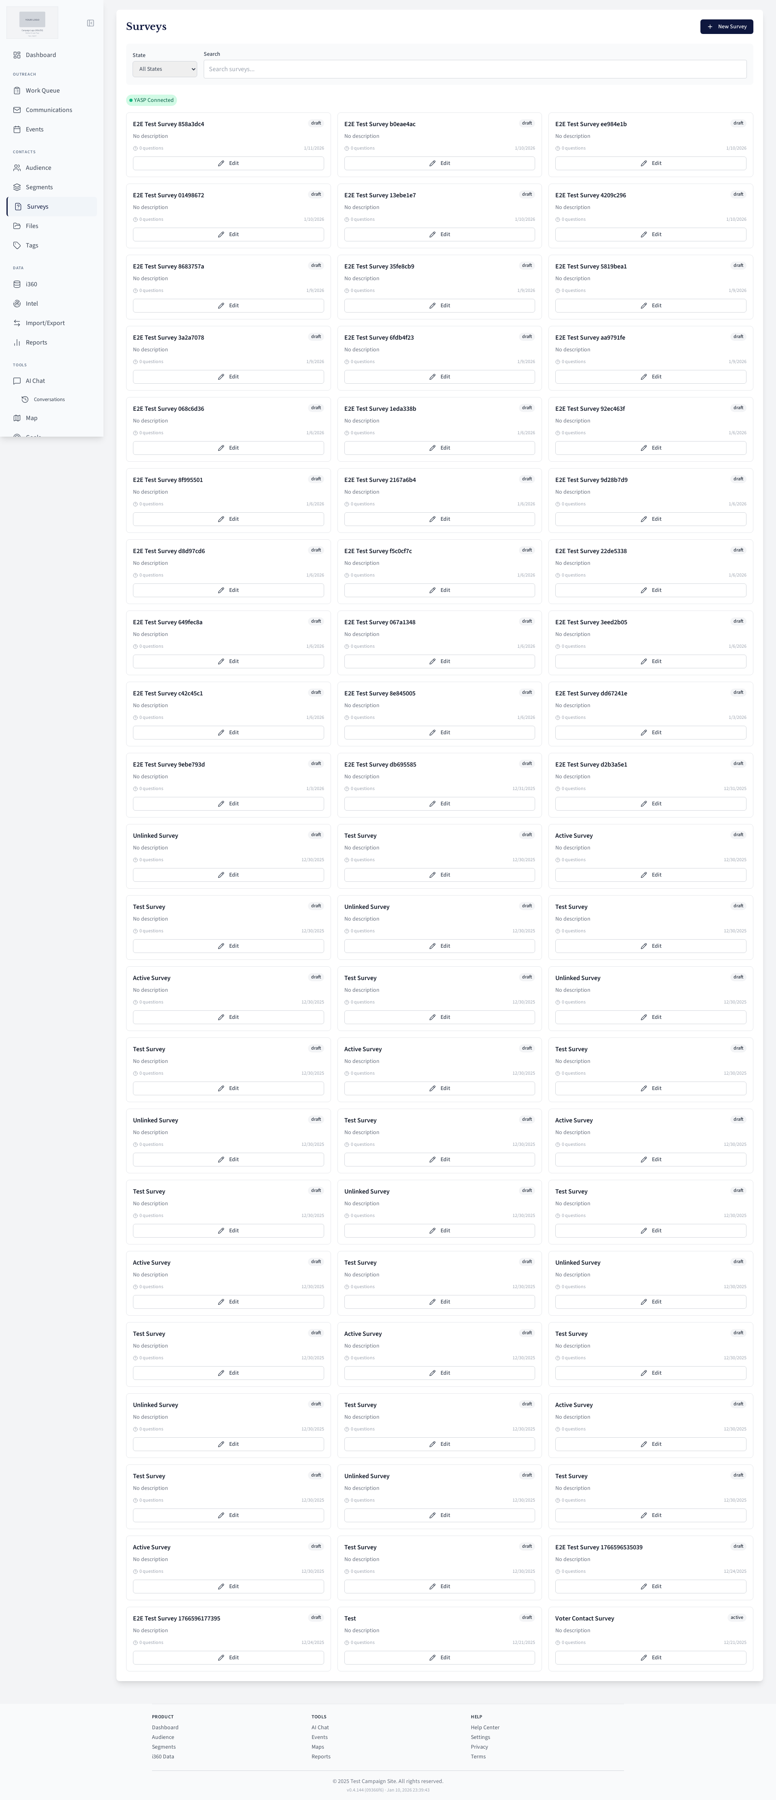Go to Reports in sidebar menu
Viewport: 776px width, 1800px height.
[36, 342]
